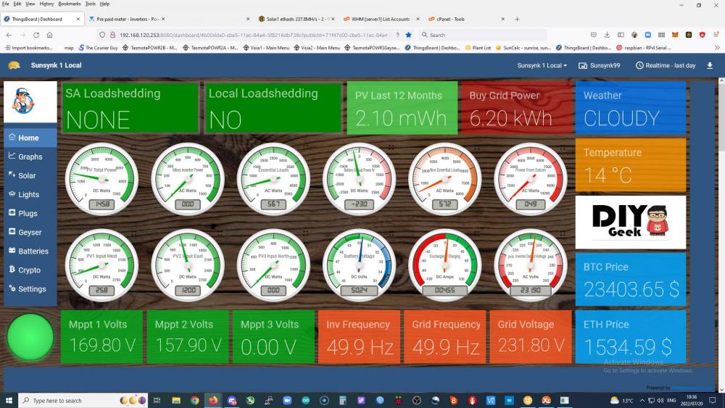
Task: Open a new browser tab
Action: click(x=517, y=19)
